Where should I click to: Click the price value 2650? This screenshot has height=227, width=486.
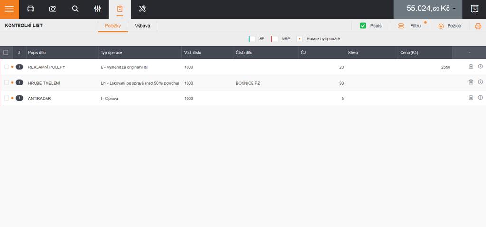445,67
